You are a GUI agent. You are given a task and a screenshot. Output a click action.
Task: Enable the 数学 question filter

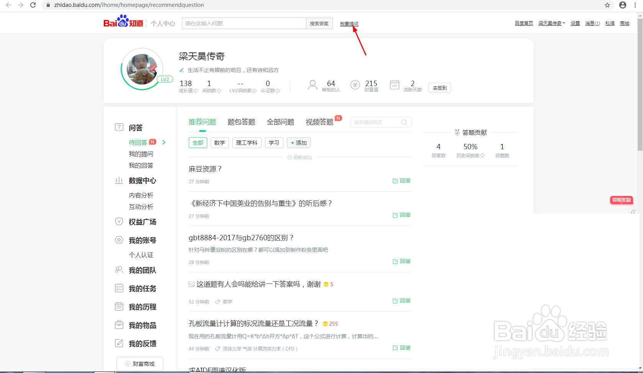click(219, 142)
